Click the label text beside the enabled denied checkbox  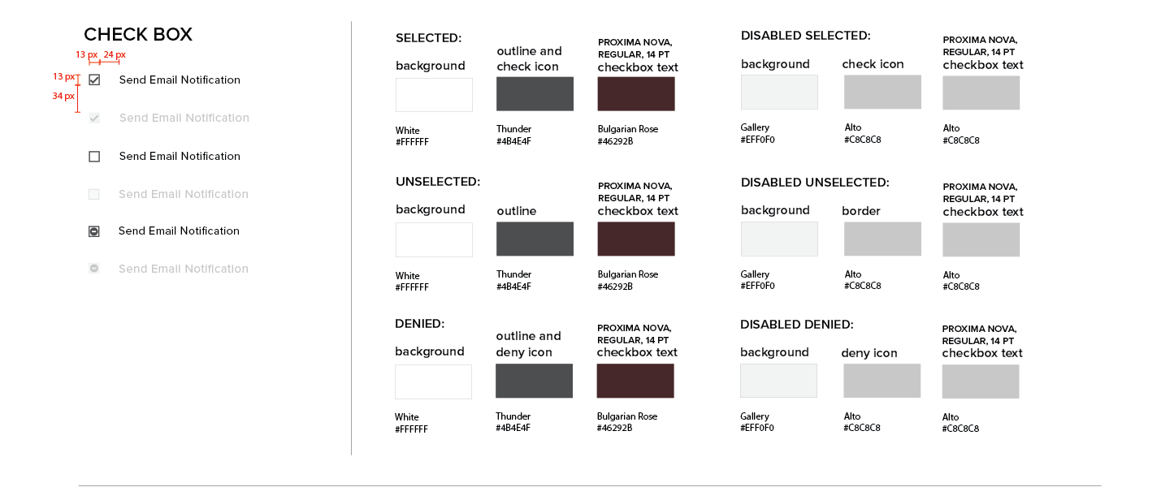point(179,231)
